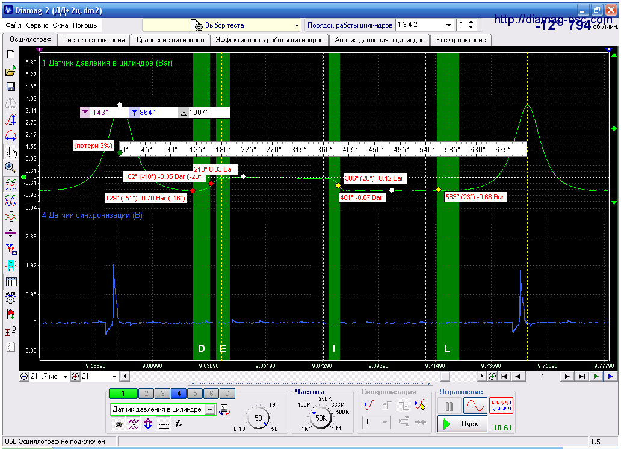
Task: Toggle channel D button
Action: (x=227, y=394)
